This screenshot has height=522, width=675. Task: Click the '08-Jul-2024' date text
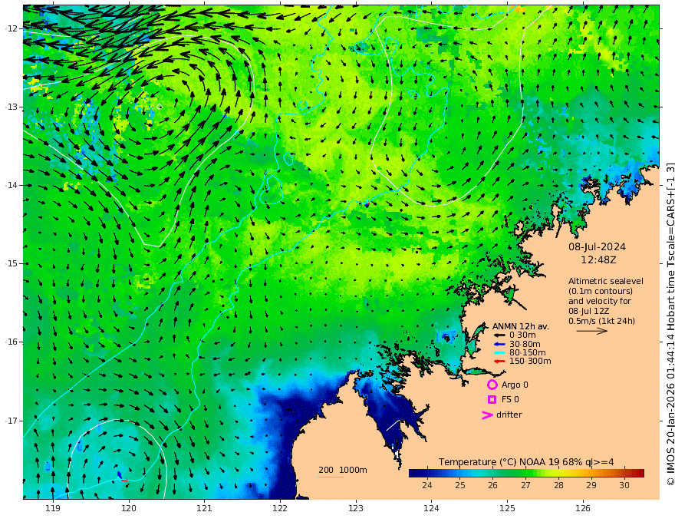point(597,246)
